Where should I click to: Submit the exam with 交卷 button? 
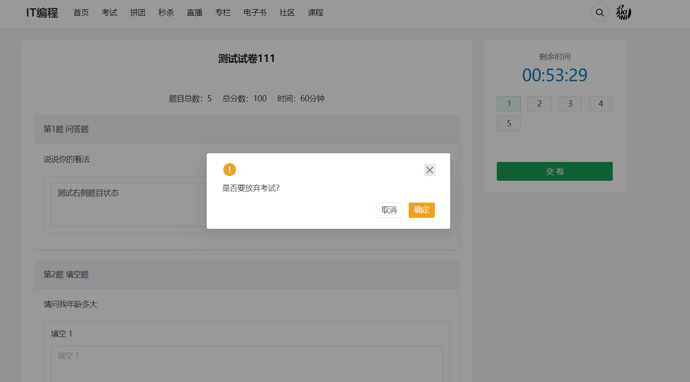(555, 171)
